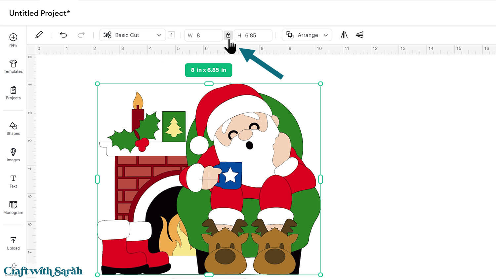This screenshot has width=496, height=279.
Task: Toggle the aspect ratio lock between W and H
Action: click(x=228, y=35)
